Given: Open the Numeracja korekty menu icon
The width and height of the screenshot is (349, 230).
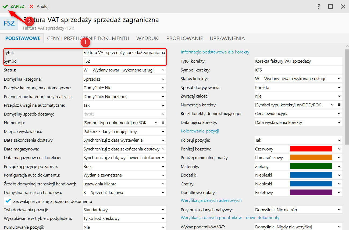Looking at the screenshot, I should point(339,105).
